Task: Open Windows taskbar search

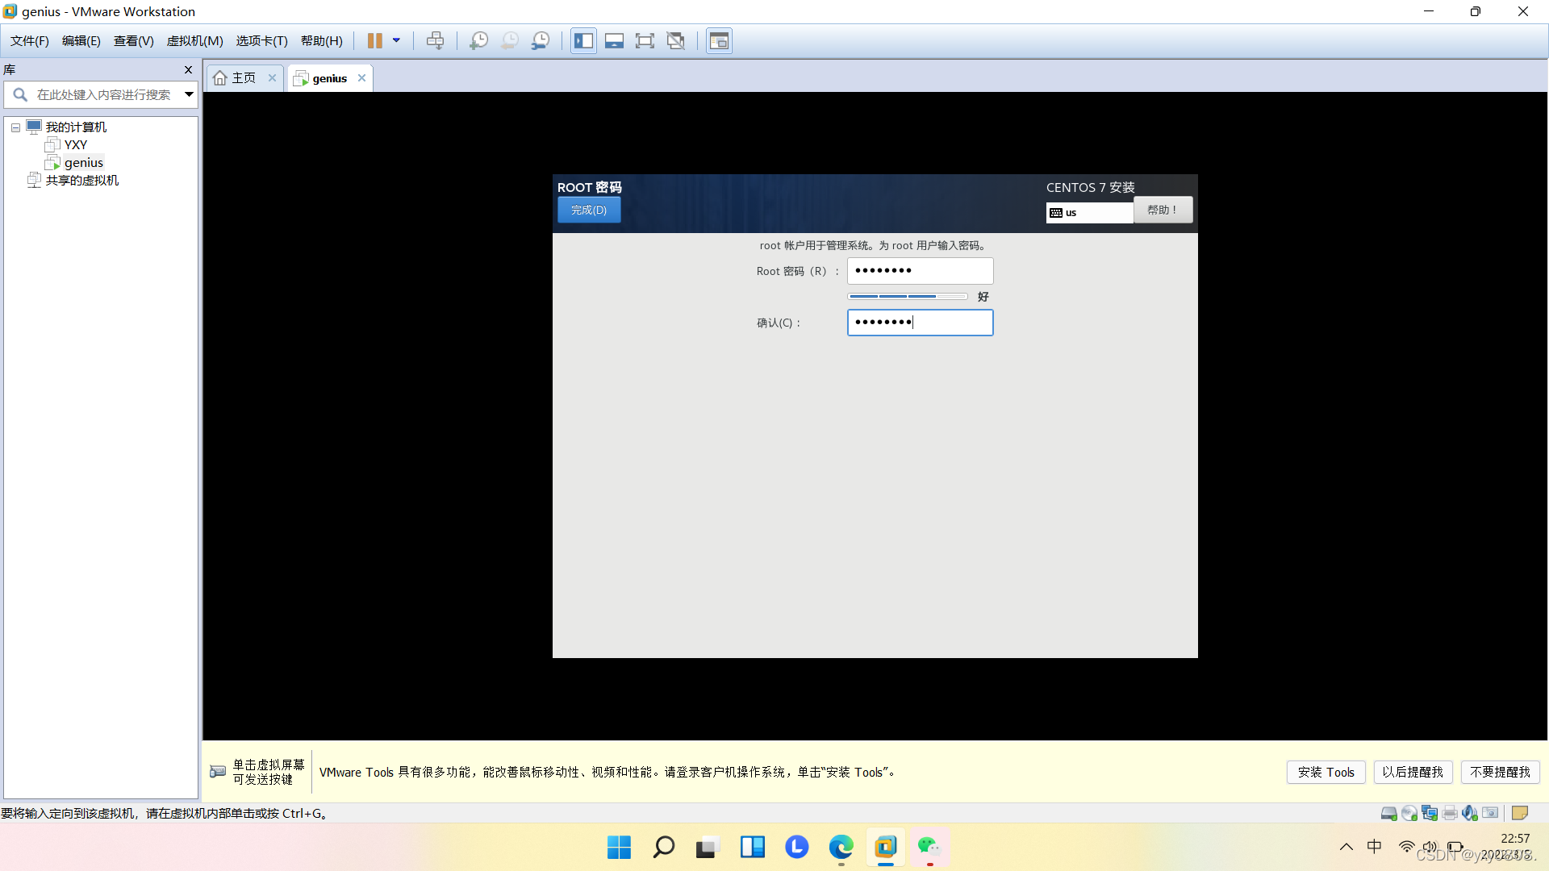Action: coord(663,848)
